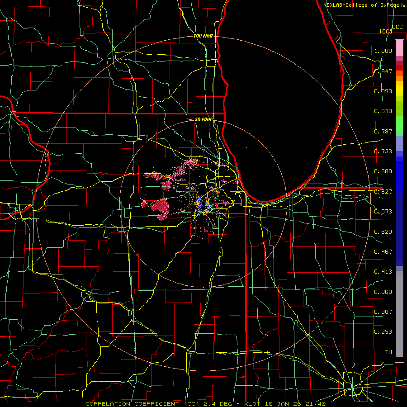
Task: Select the 0.947 scale value
Action: 383,71
